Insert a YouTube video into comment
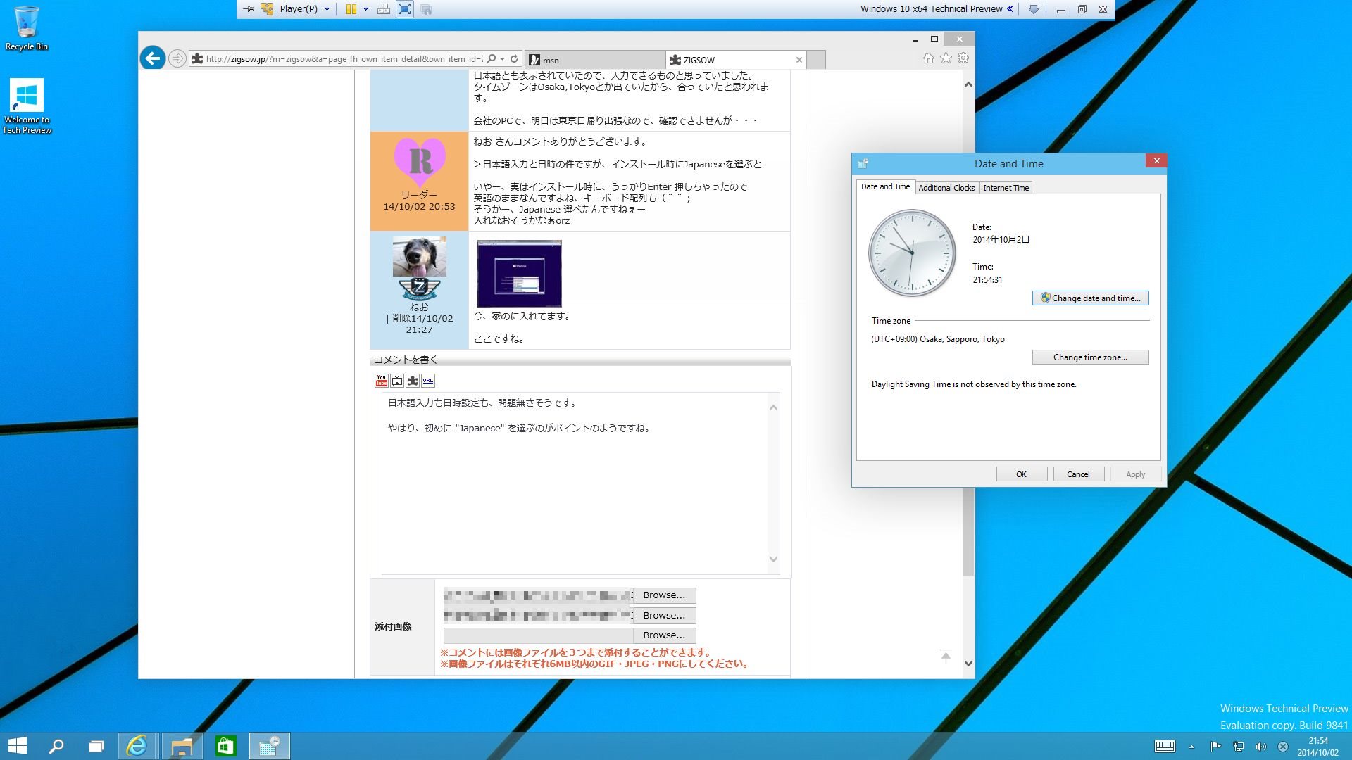The height and width of the screenshot is (760, 1352). (381, 381)
